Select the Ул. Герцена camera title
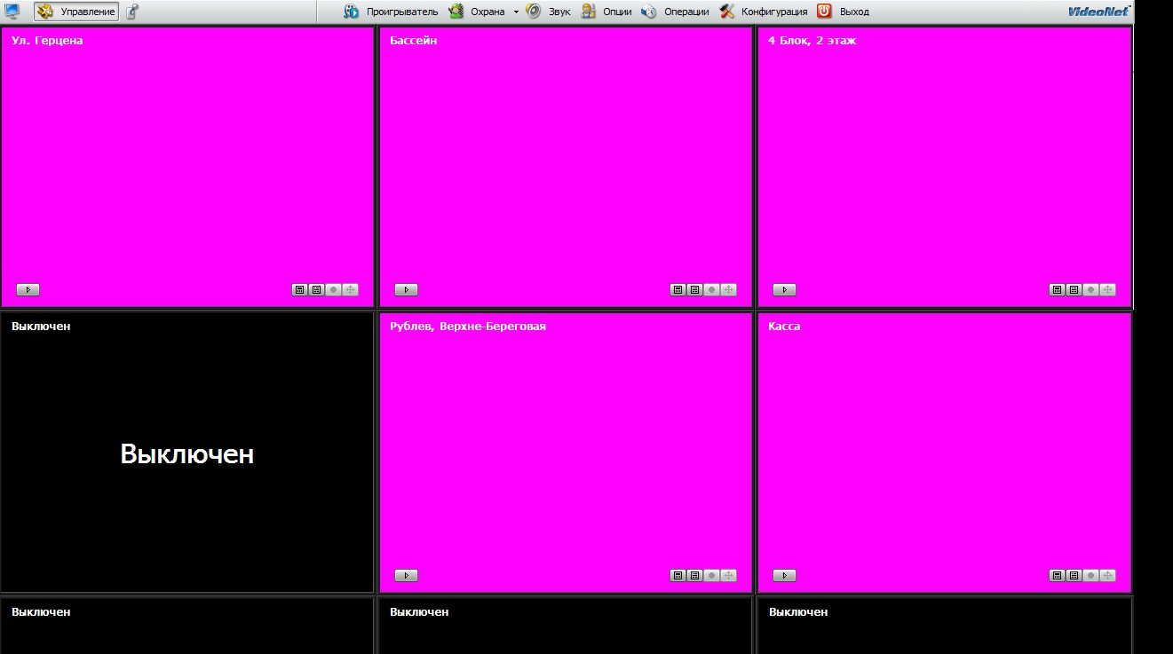The width and height of the screenshot is (1173, 654). [x=47, y=41]
